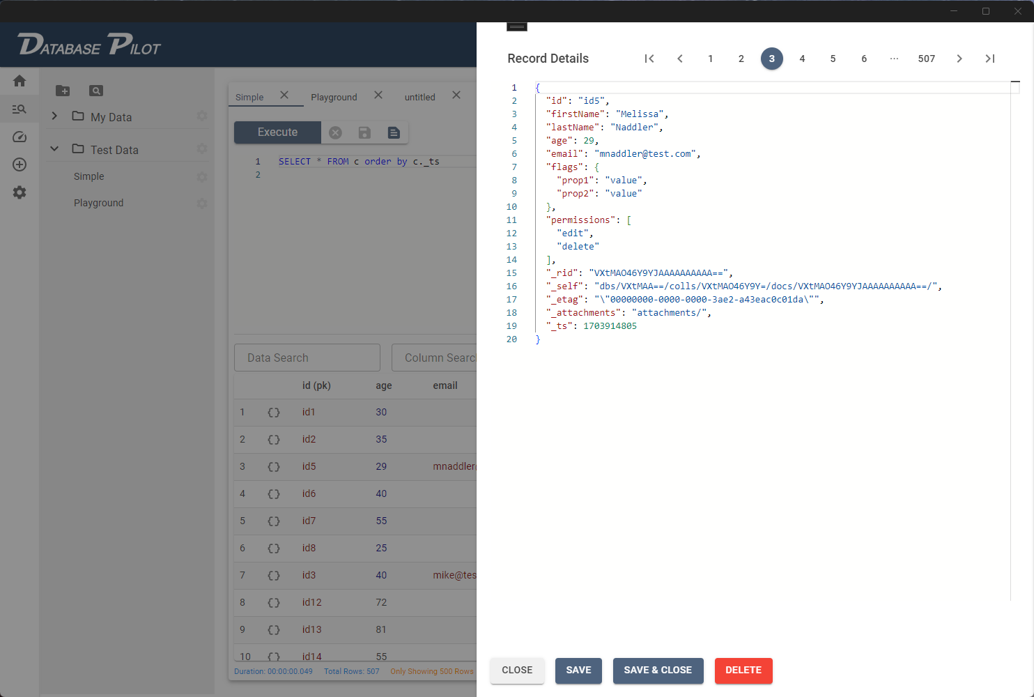Close the untitled query tab
Screen dimensions: 1034x697
pos(456,95)
